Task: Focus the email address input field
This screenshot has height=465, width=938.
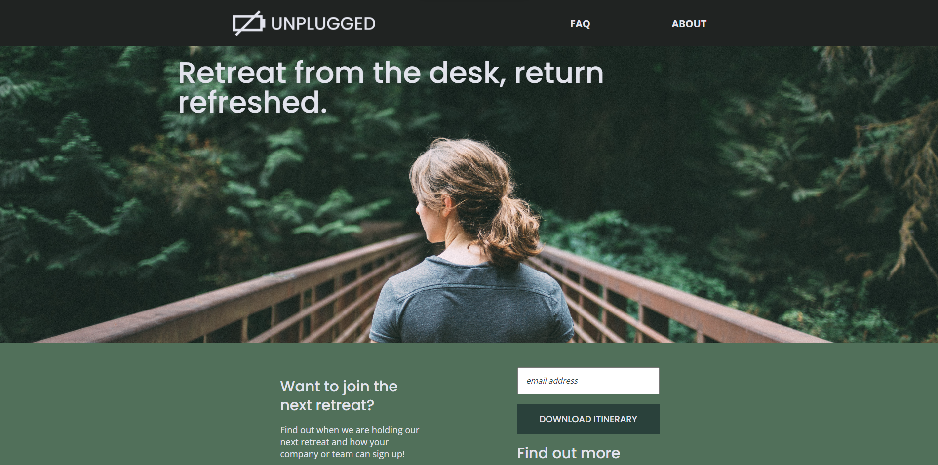Action: point(588,381)
